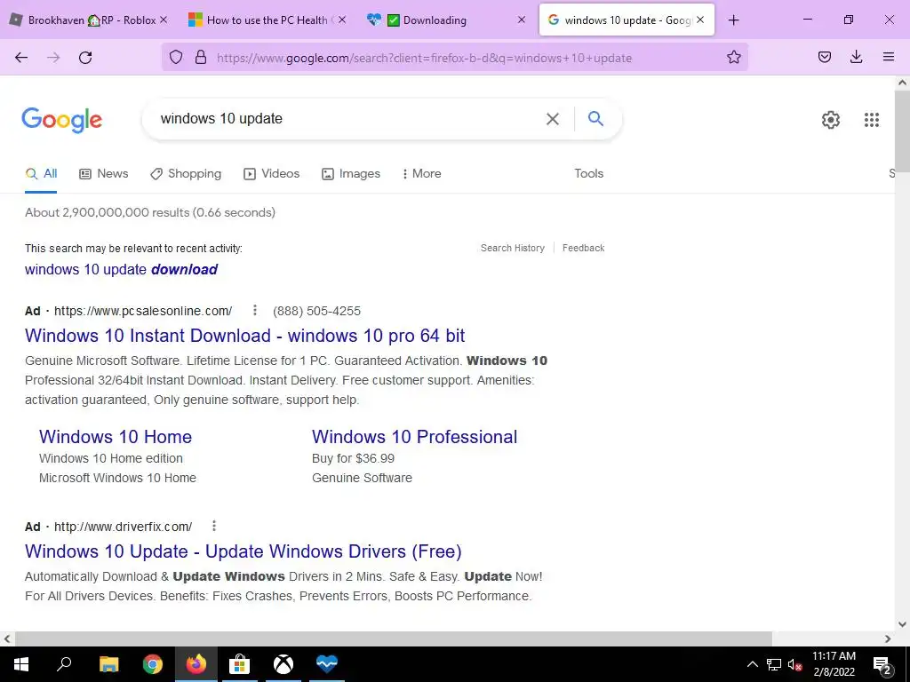This screenshot has width=910, height=682.
Task: Open the search Tools options
Action: click(589, 173)
